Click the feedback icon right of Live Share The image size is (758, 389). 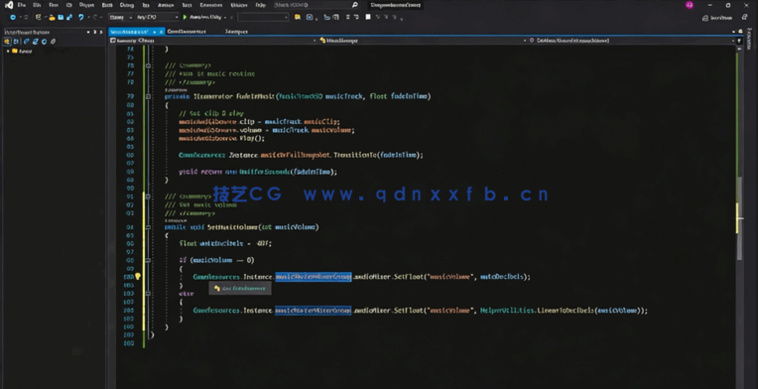tap(743, 18)
